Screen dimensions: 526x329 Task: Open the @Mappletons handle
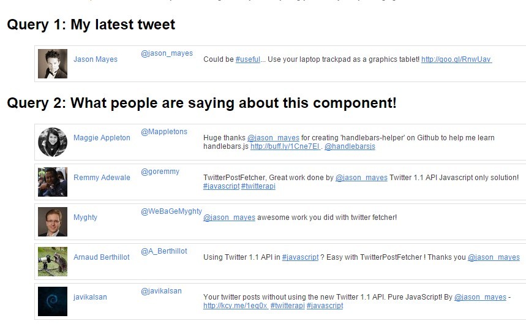[164, 132]
